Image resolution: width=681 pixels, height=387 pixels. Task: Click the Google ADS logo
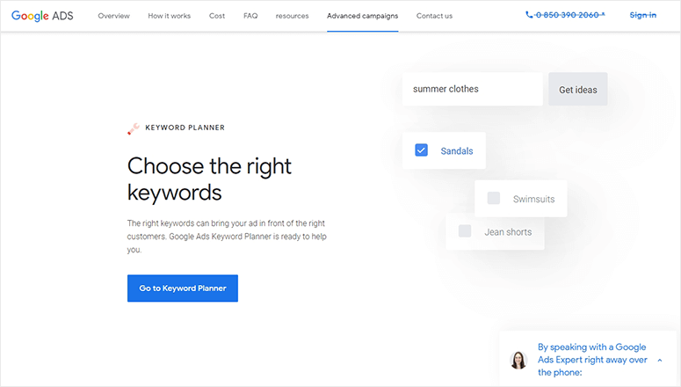pos(42,16)
